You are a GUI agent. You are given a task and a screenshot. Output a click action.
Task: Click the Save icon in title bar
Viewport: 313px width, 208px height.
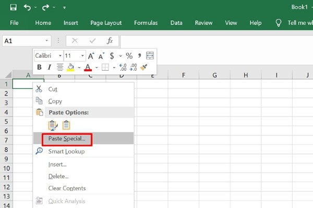[13, 8]
